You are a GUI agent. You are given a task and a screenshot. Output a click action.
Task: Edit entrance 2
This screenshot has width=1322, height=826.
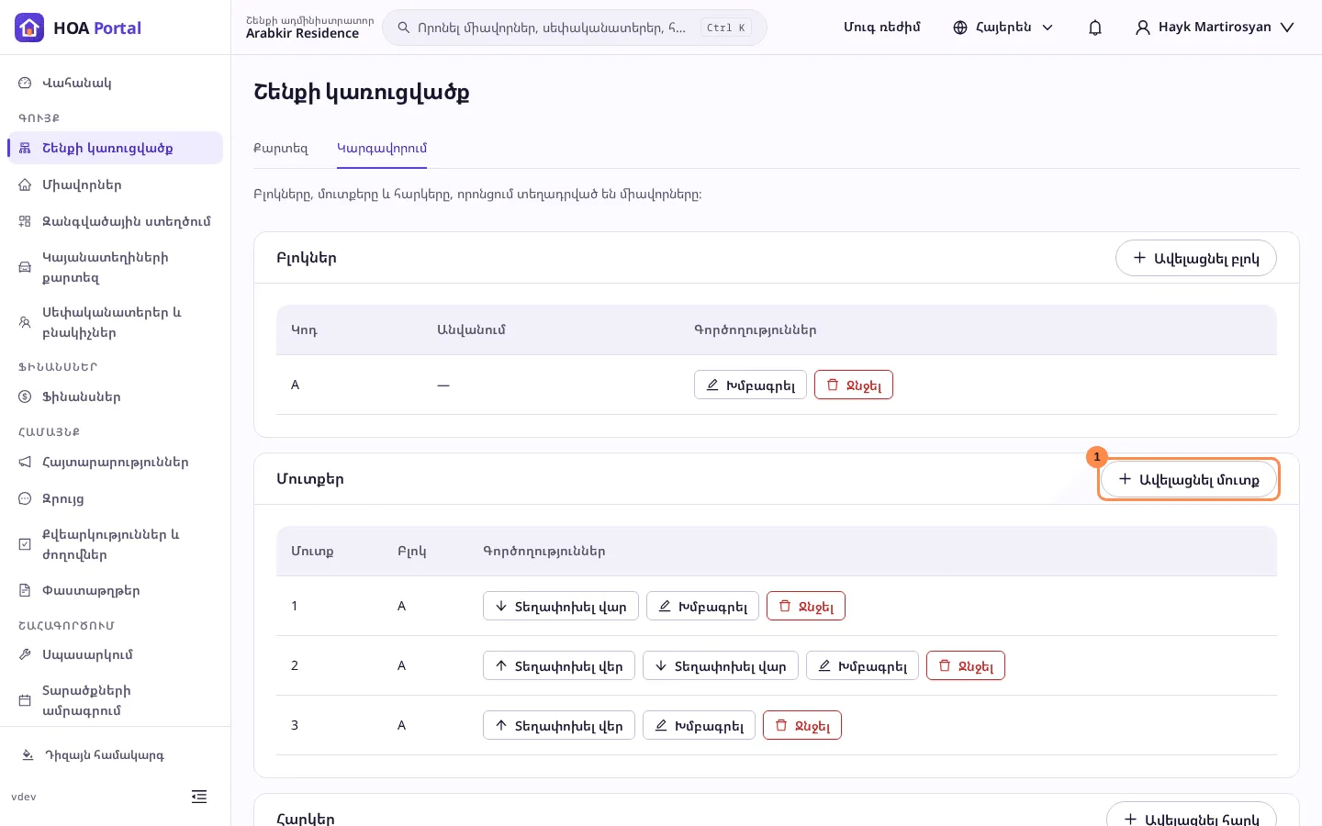point(862,665)
